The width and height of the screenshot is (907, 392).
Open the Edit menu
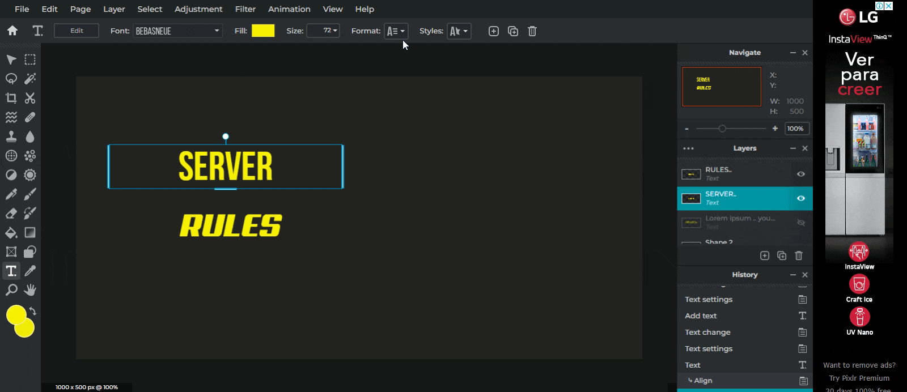(49, 9)
